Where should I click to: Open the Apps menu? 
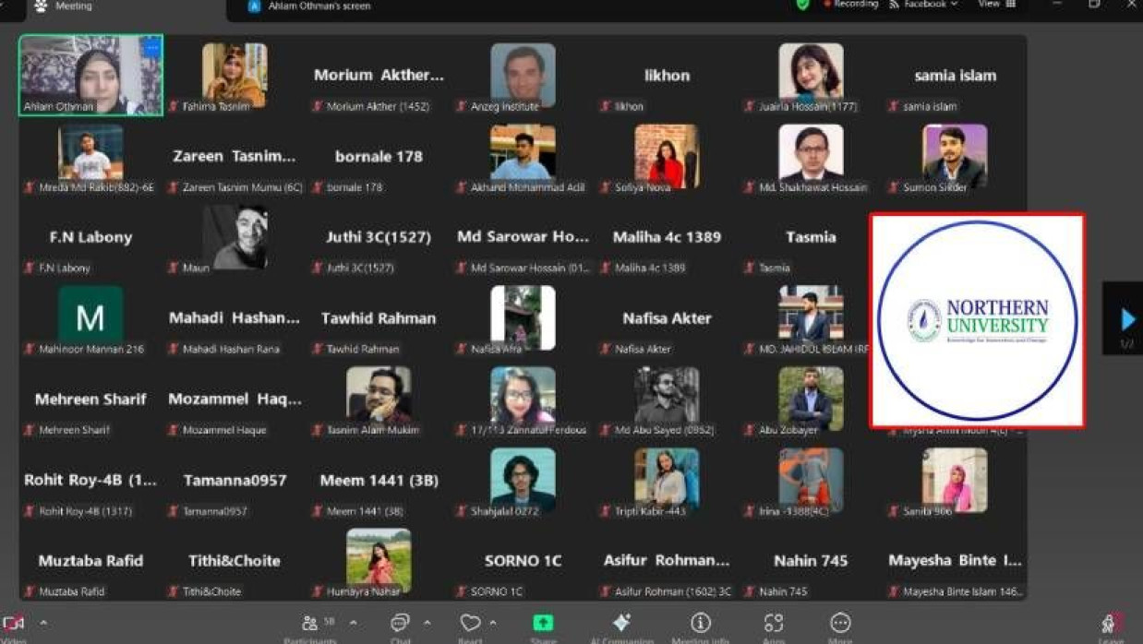(x=774, y=625)
